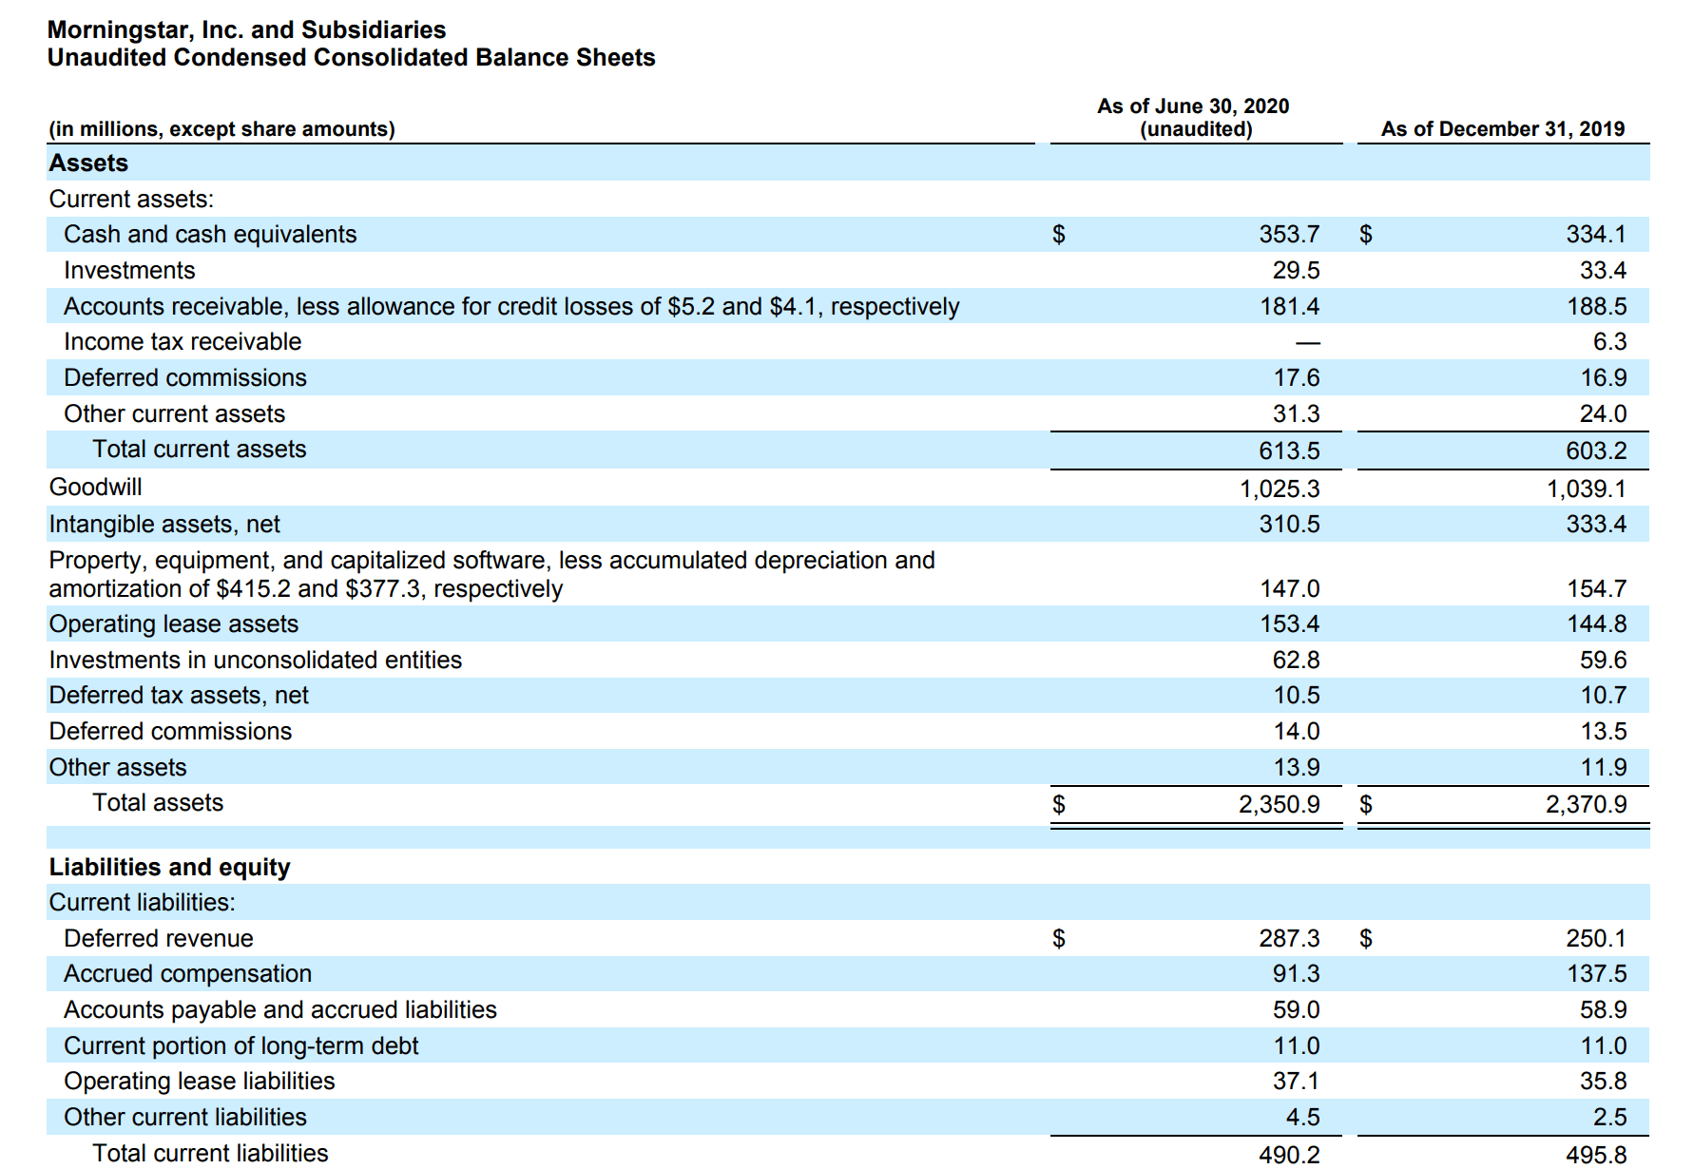1694x1169 pixels.
Task: Click the Liabilities and equity heading
Action: coord(169,868)
